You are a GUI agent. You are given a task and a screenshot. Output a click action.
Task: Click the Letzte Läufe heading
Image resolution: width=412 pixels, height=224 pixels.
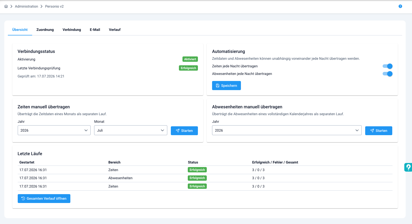(30, 154)
